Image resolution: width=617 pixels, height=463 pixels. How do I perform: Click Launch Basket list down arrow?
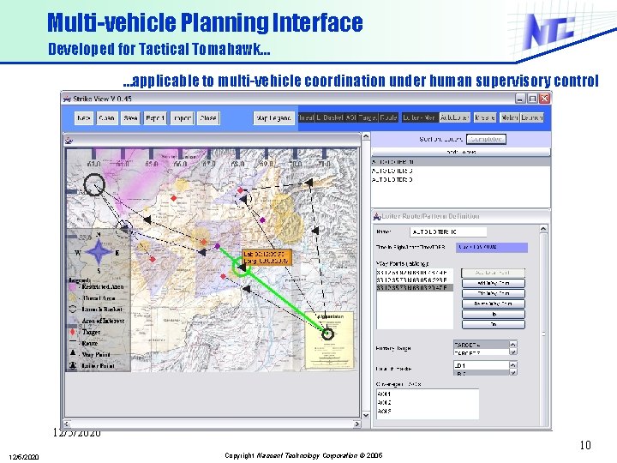[x=512, y=372]
